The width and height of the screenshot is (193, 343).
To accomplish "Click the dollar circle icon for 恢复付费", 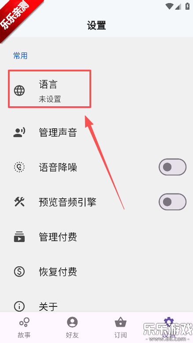I will click(19, 272).
